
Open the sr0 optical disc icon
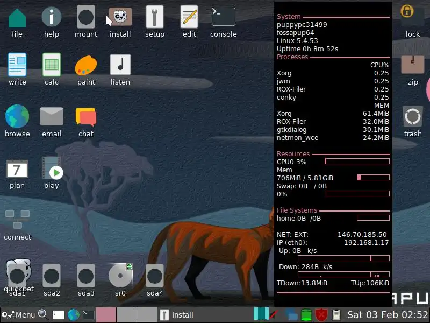120,276
